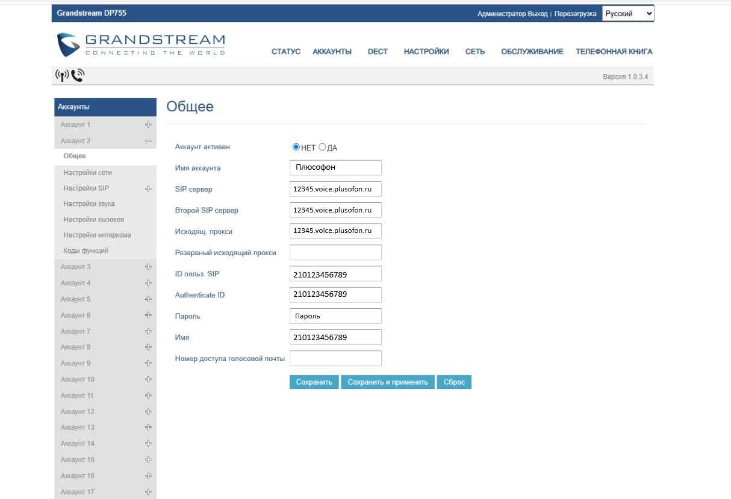Open the СТАТУС menu
Screen dimensions: 731x499
click(286, 52)
